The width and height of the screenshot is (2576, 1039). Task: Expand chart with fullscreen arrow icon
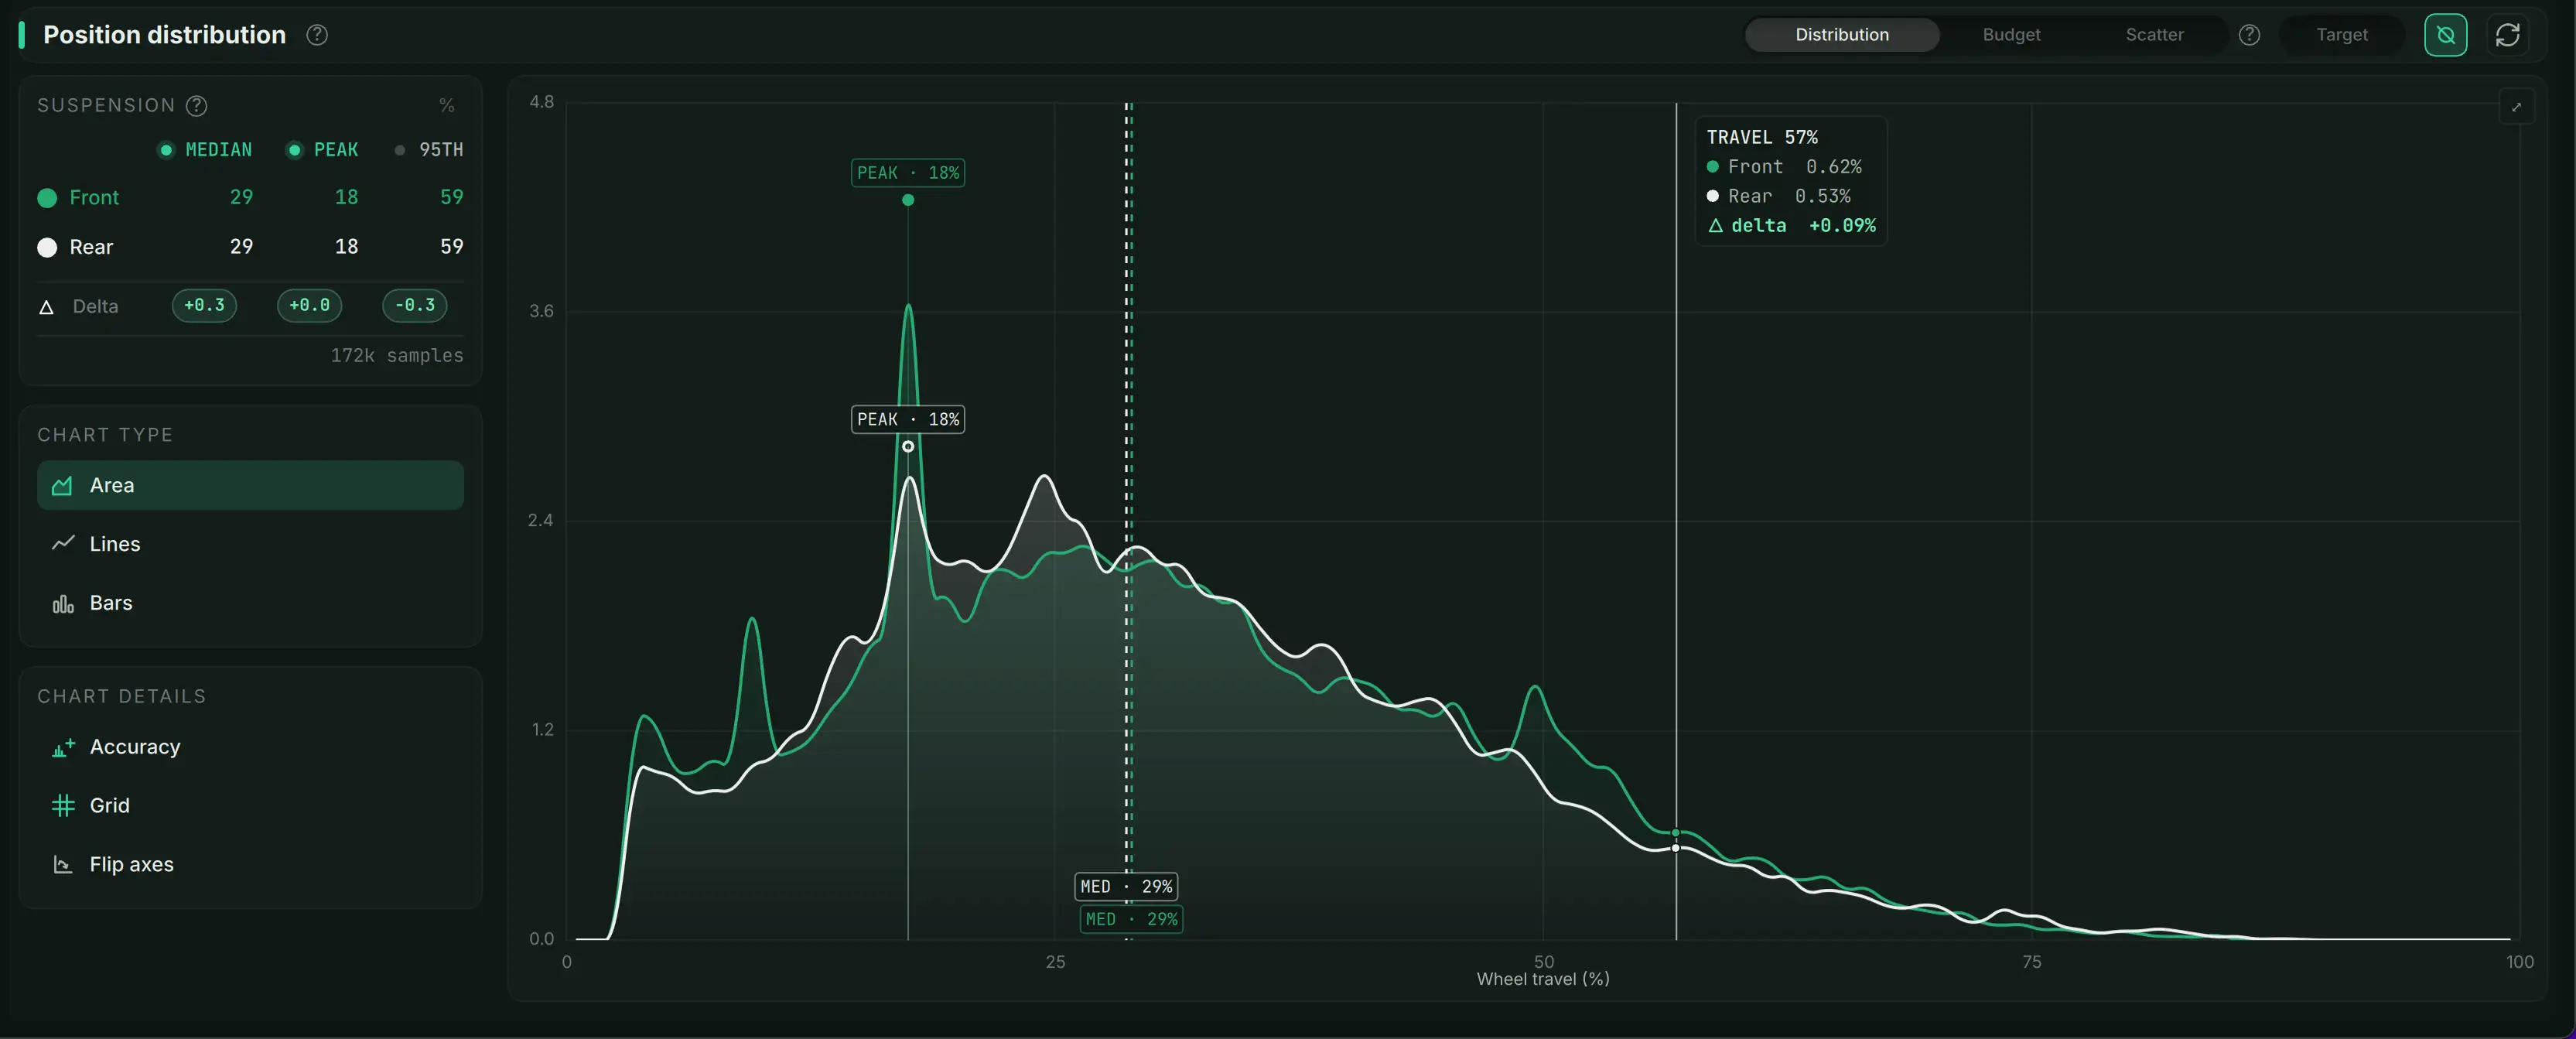pyautogui.click(x=2516, y=107)
